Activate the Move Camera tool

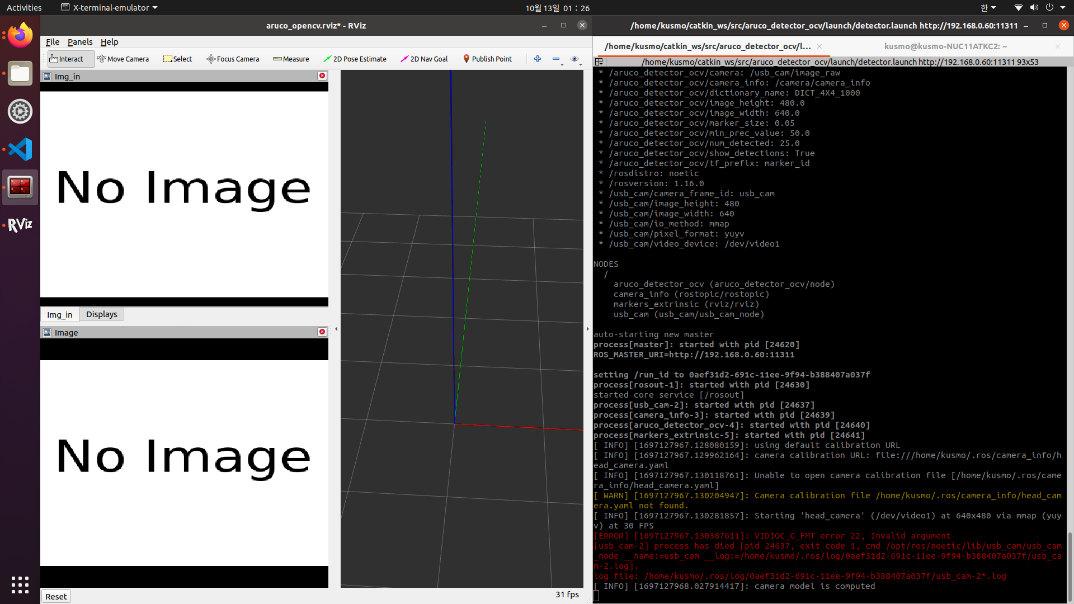[x=123, y=59]
